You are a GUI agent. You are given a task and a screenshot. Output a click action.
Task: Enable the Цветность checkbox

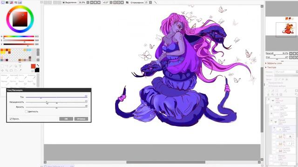(x=26, y=111)
